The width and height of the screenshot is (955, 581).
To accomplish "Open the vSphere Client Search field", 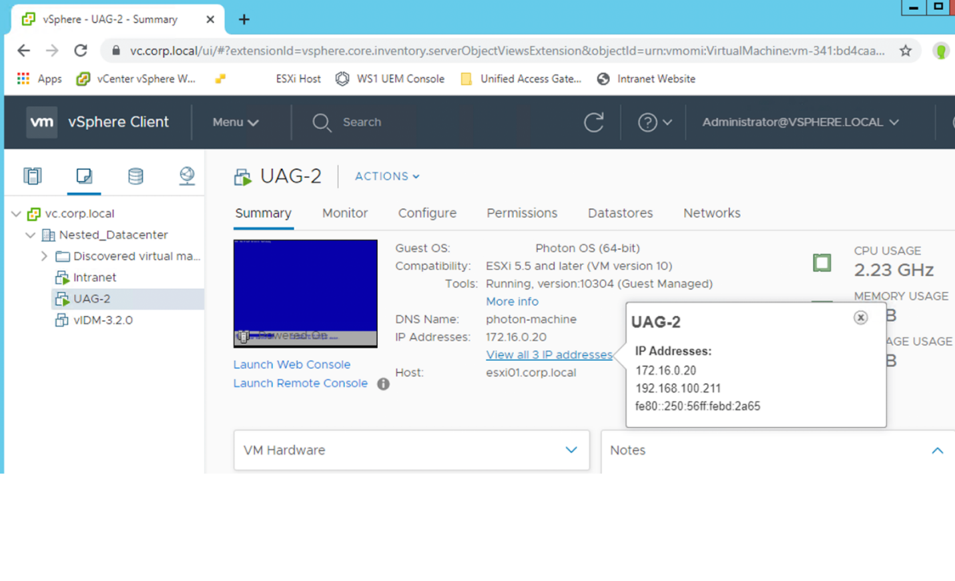I will (x=361, y=122).
